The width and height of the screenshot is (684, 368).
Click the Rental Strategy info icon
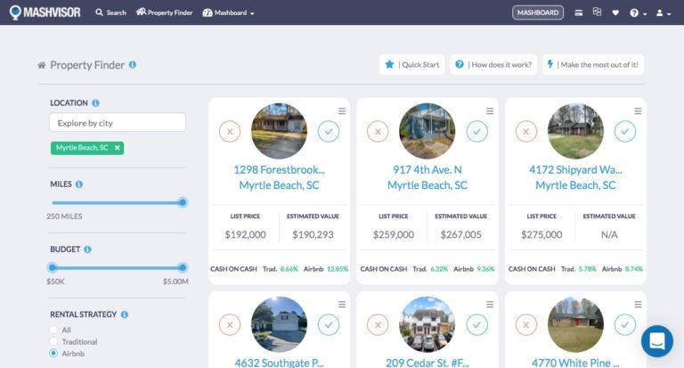tap(124, 315)
